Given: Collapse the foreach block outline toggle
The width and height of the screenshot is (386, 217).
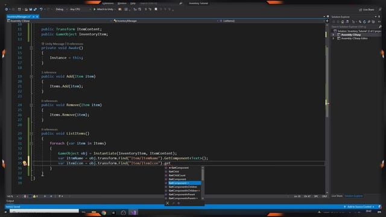Looking at the screenshot, I should tap(31, 143).
